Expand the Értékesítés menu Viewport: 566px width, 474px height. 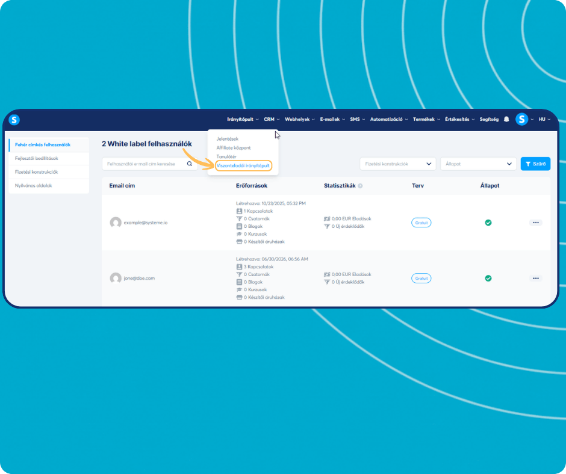459,119
